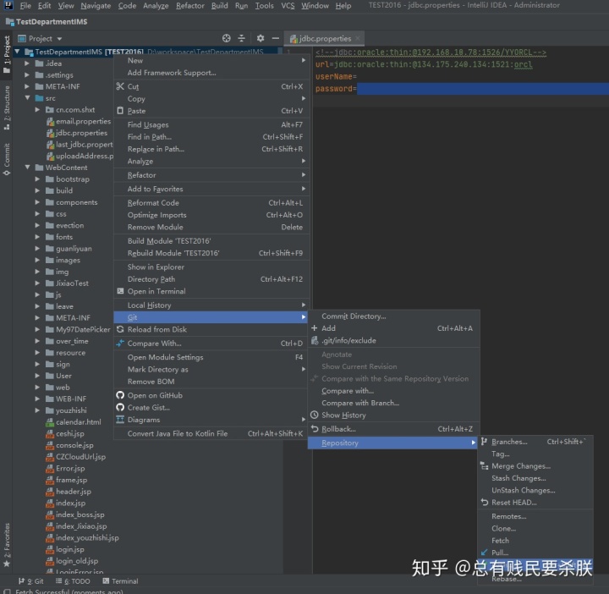The height and width of the screenshot is (594, 609).
Task: Choose Show History in Git submenu
Action: (x=394, y=415)
